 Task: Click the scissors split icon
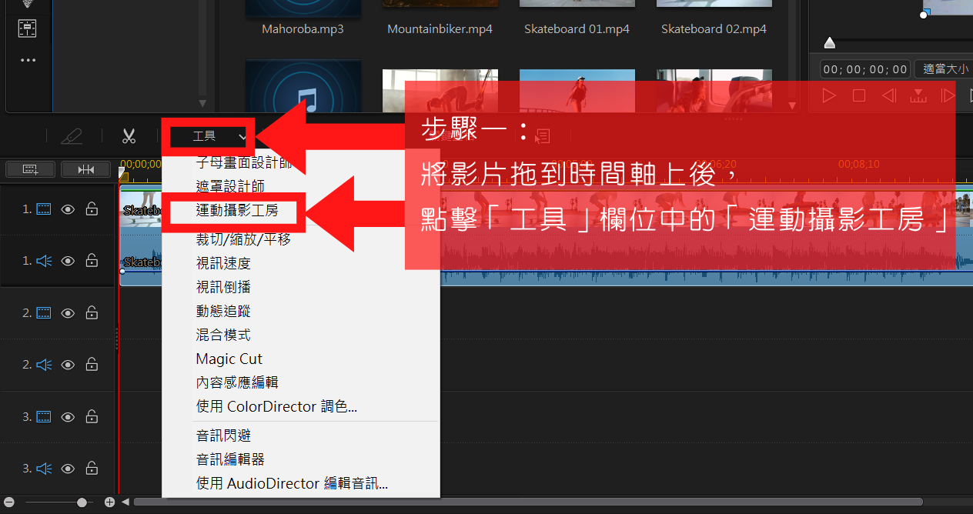pyautogui.click(x=129, y=136)
